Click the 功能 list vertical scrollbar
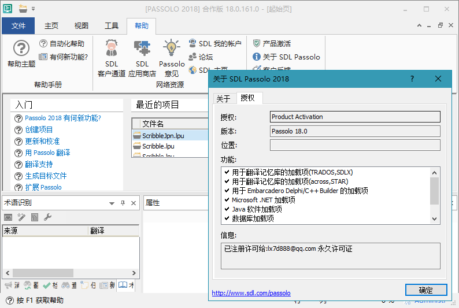The height and width of the screenshot is (308, 459). tap(434, 191)
